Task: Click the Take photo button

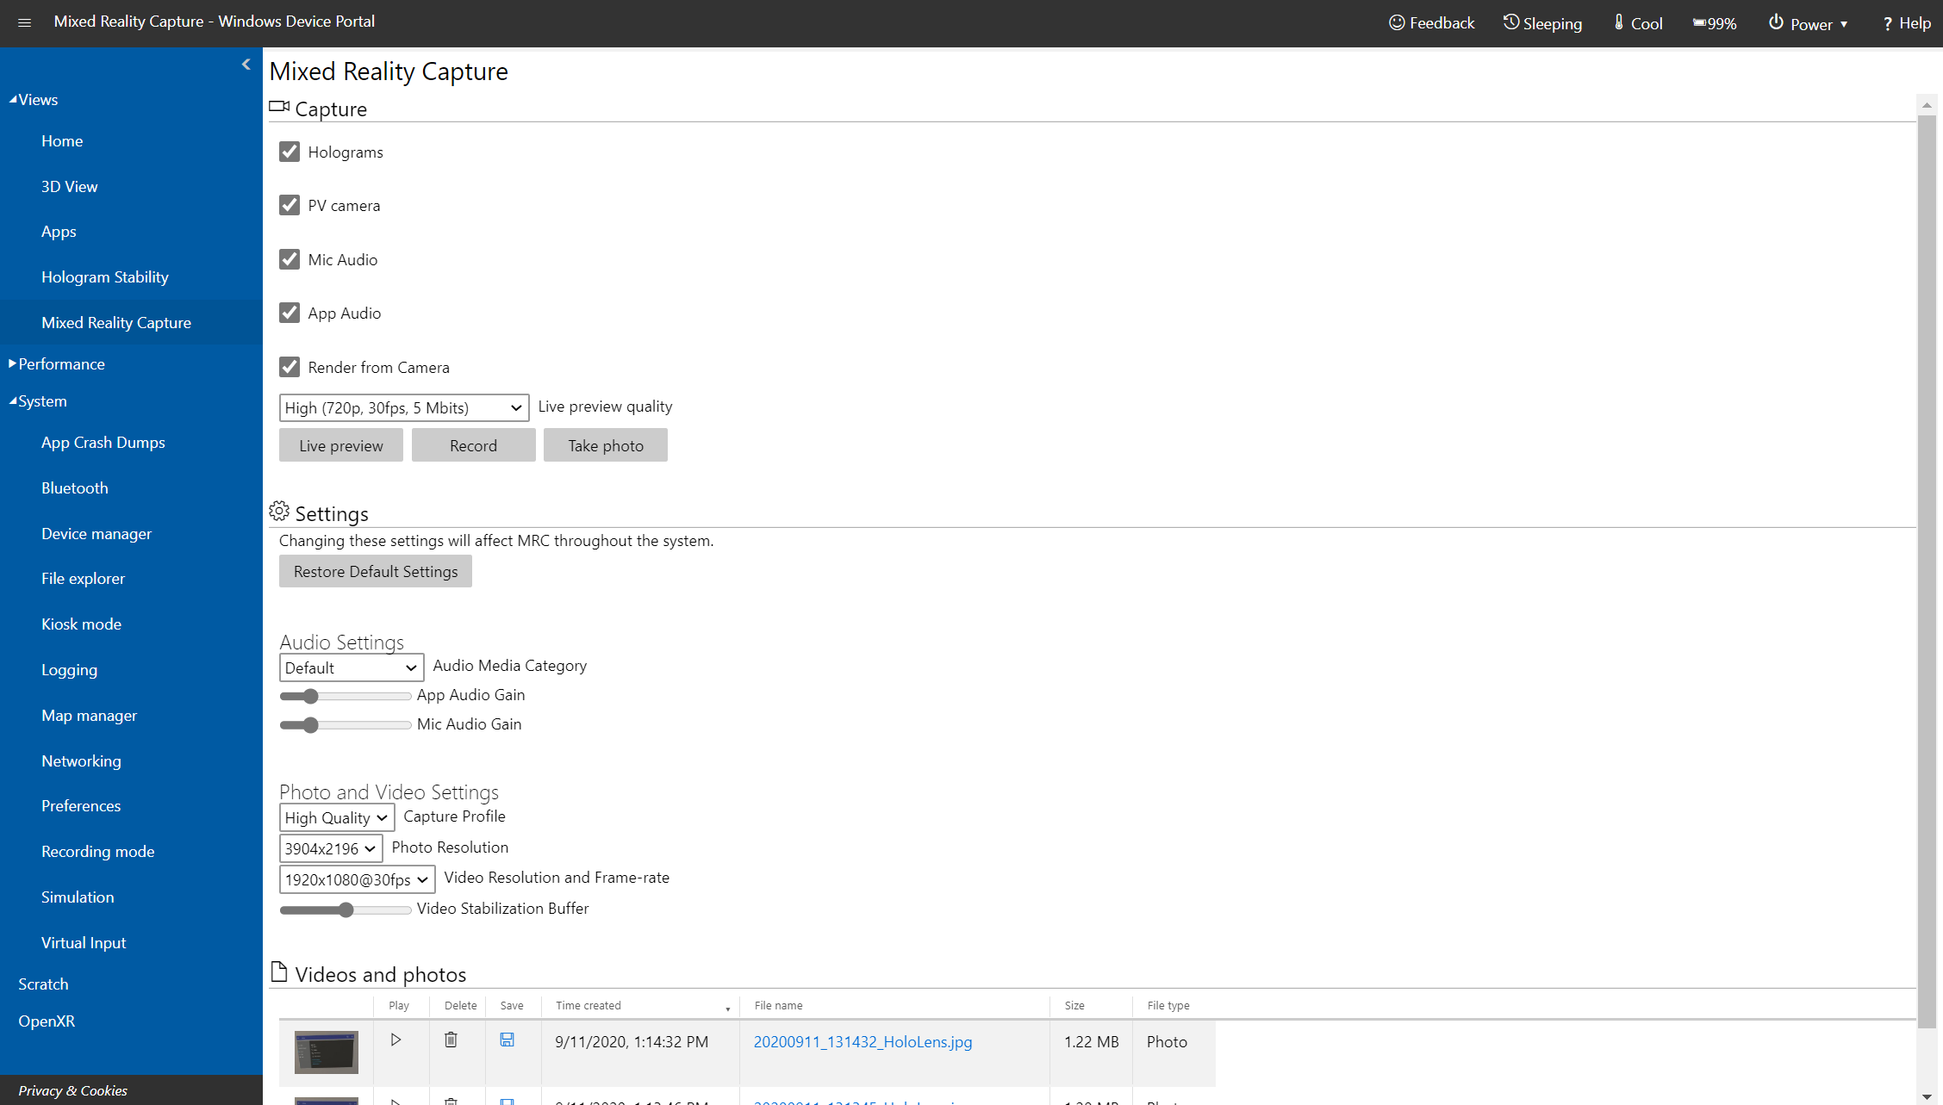Action: 605,444
